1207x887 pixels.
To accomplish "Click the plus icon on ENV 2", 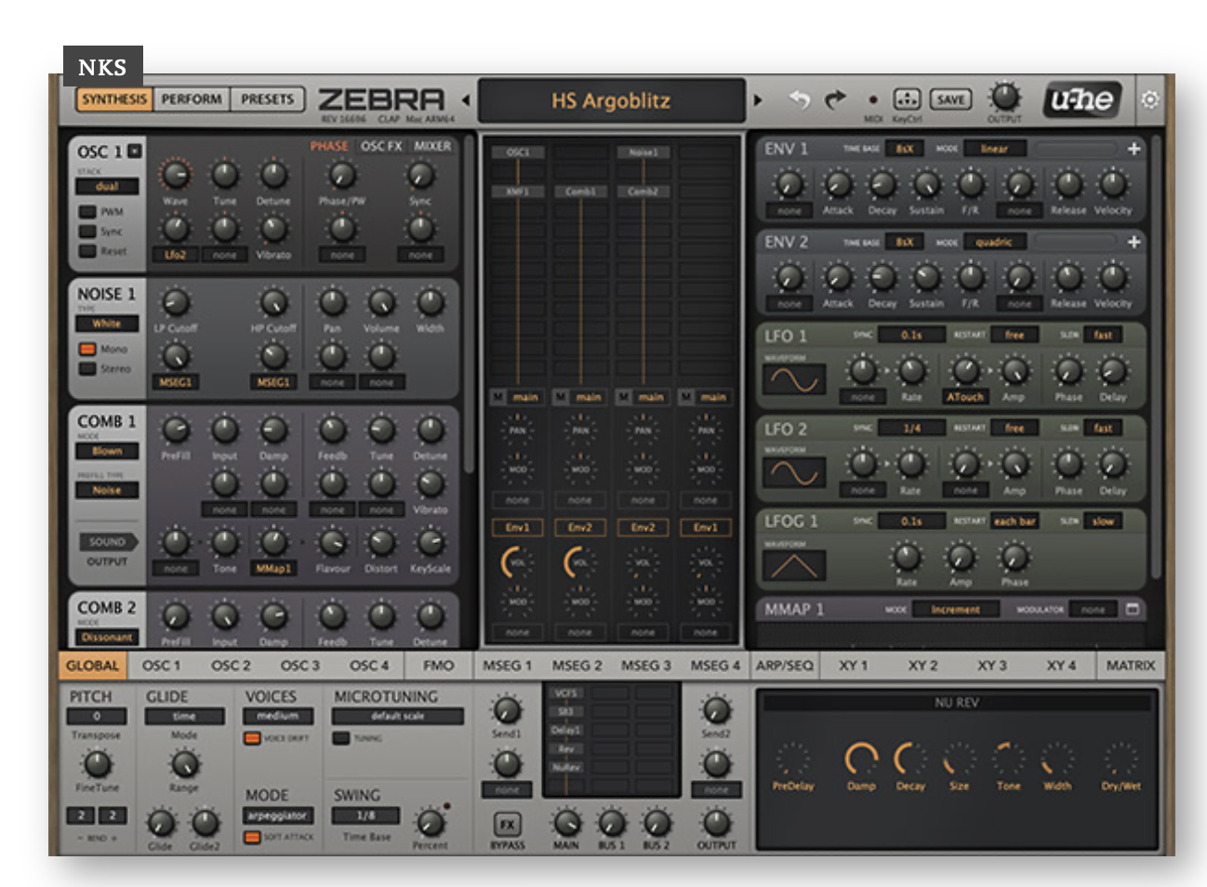I will [x=1134, y=242].
